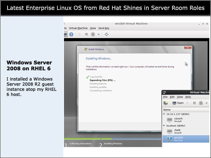211x158 pixels.
Task: Select the convirt virtual machine
Action: tap(186, 120)
